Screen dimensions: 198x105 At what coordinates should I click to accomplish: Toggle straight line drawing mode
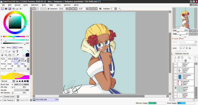(x=120, y=9)
